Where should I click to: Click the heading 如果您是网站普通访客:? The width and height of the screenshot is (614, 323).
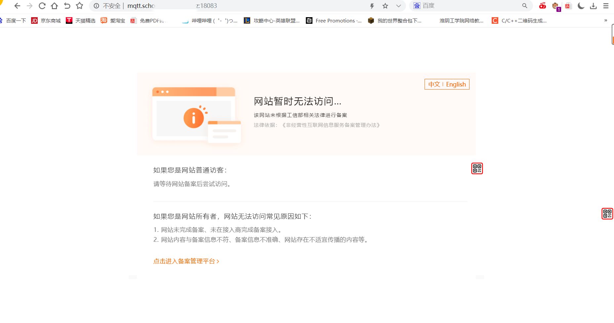tap(190, 170)
